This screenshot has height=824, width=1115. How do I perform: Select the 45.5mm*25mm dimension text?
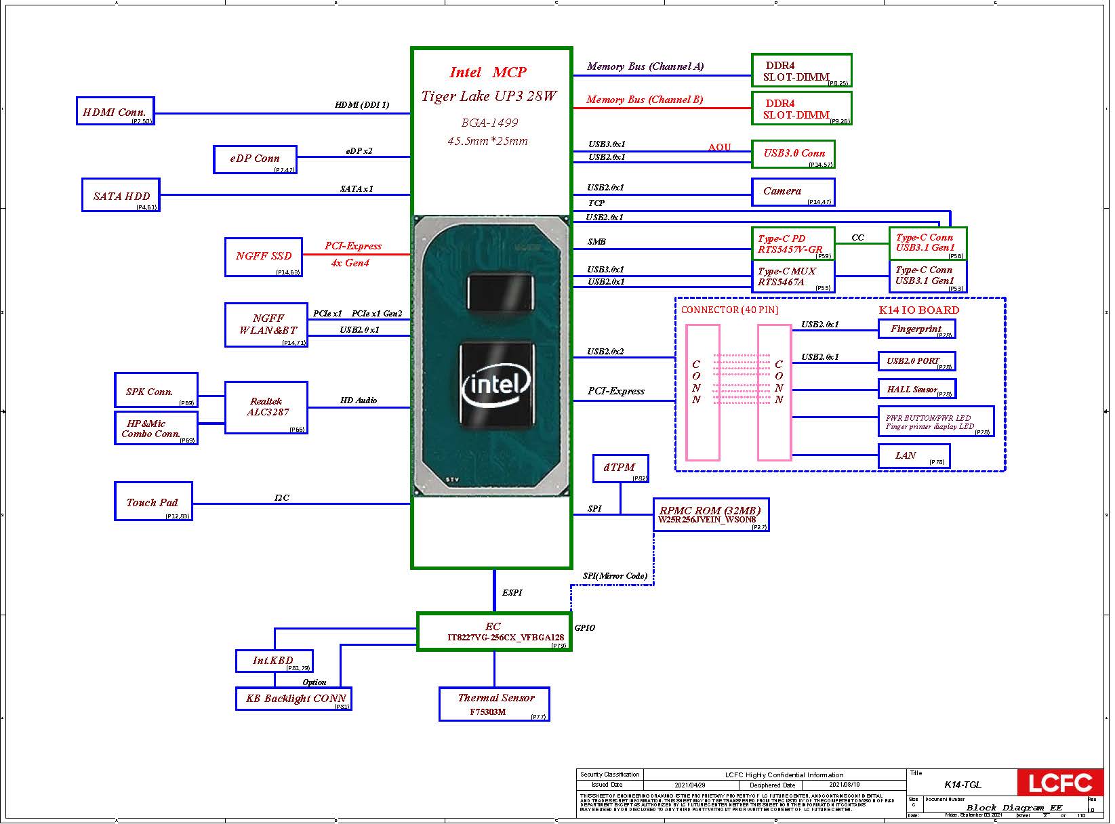click(487, 142)
